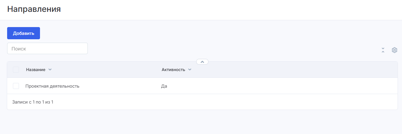Viewport: 402px width, 134px height.
Task: Click the blue Добавить button
Action: 24,33
